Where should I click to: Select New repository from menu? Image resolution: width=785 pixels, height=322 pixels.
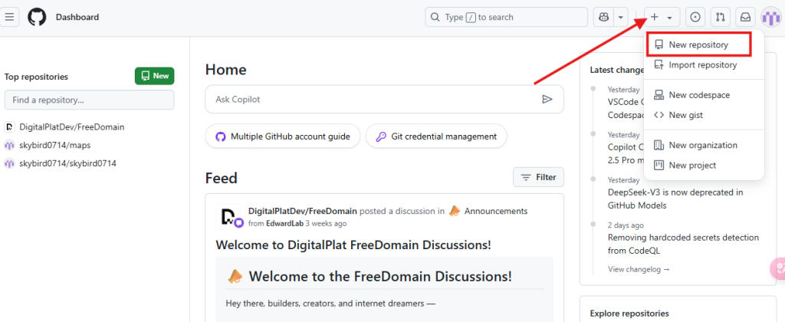point(699,44)
